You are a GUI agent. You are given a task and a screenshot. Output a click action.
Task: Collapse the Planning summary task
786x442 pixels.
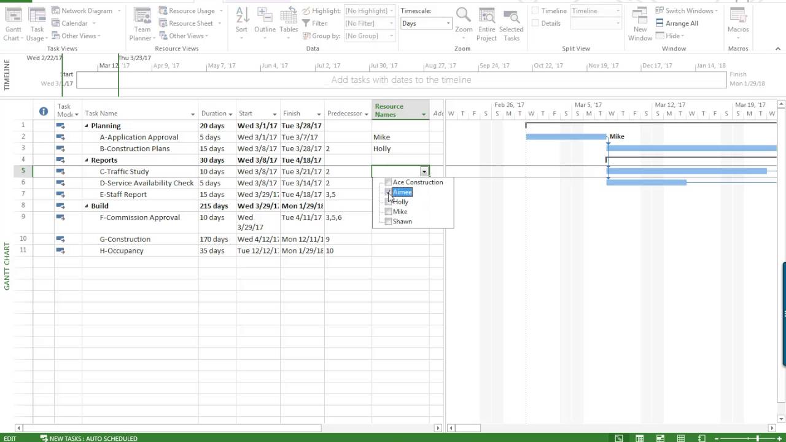click(x=87, y=126)
